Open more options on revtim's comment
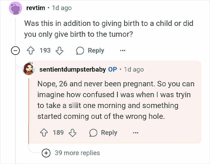The width and height of the screenshot is (210, 164). point(122,50)
